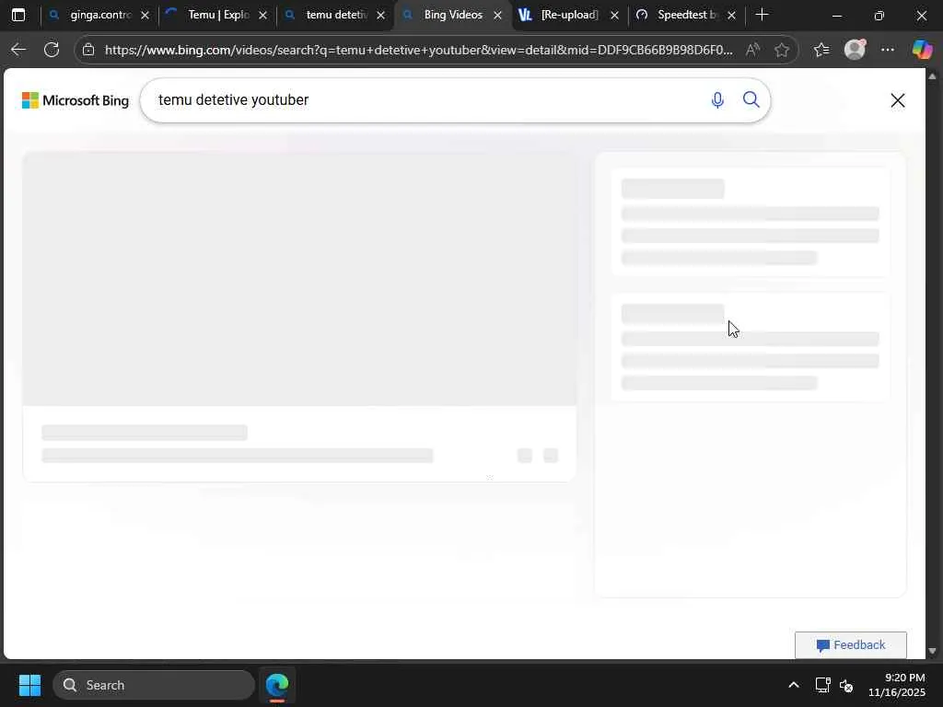View site information lock icon
Image resolution: width=943 pixels, height=707 pixels.
[88, 50]
